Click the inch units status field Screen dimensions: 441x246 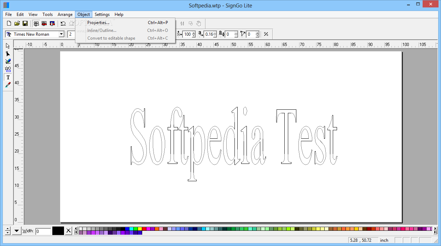[x=385, y=240]
